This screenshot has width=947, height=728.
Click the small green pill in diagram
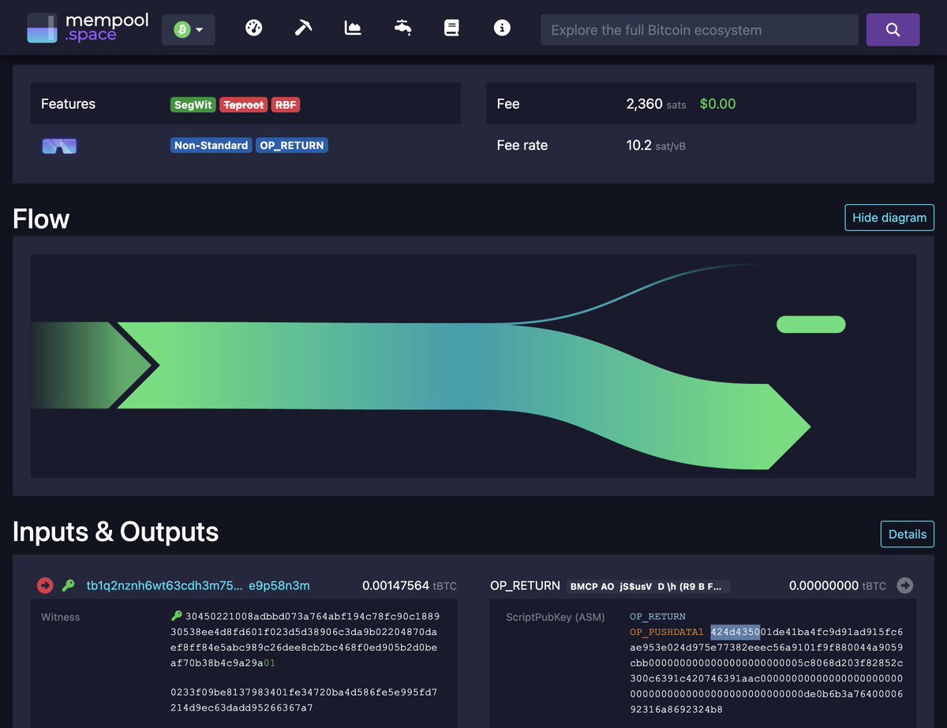pyautogui.click(x=810, y=324)
